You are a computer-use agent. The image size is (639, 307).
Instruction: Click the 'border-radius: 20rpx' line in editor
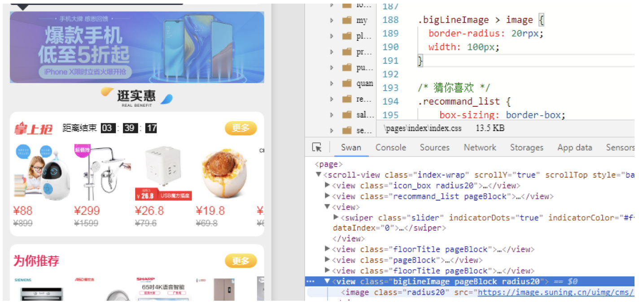click(486, 33)
